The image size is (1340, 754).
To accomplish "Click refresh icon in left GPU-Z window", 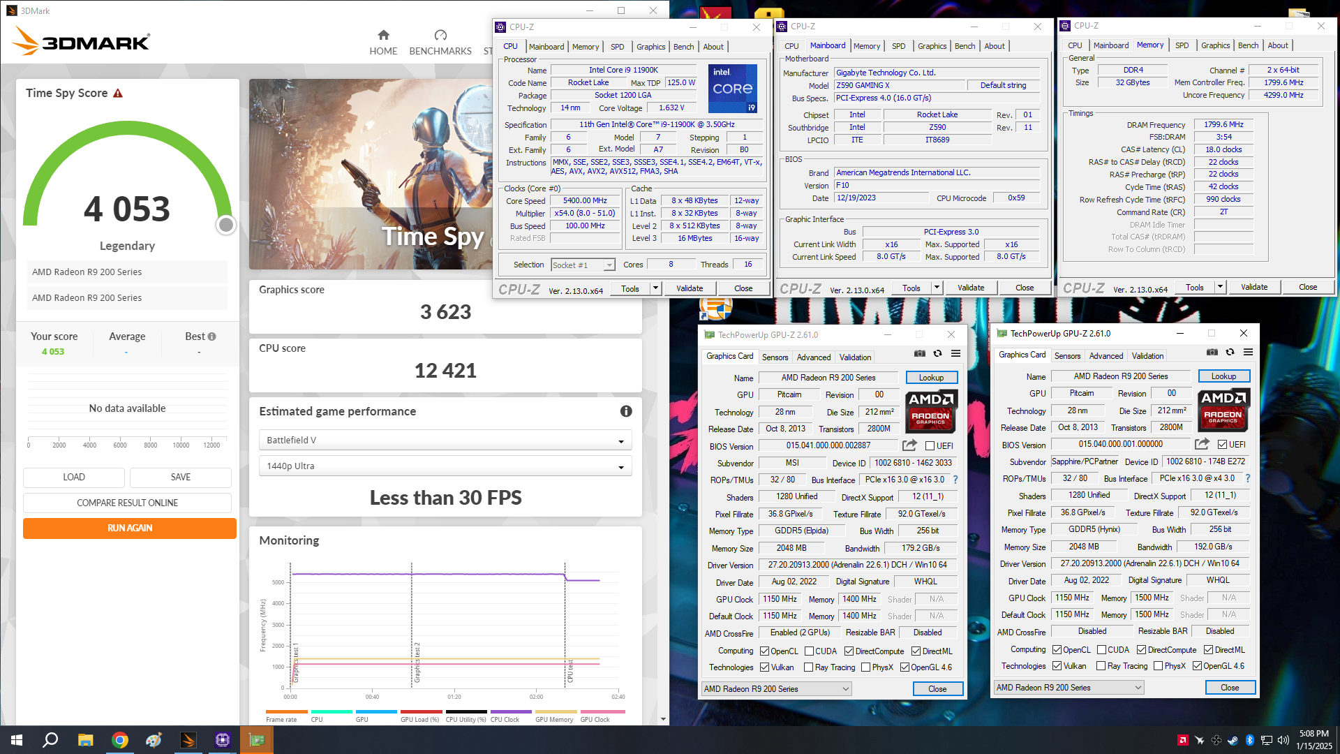I will tap(938, 353).
